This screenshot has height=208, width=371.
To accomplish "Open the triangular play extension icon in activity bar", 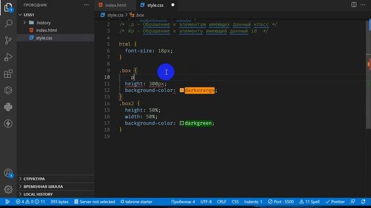I will 8,91.
